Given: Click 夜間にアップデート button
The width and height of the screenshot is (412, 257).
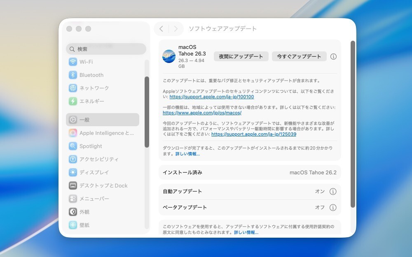Looking at the screenshot, I should [x=241, y=56].
